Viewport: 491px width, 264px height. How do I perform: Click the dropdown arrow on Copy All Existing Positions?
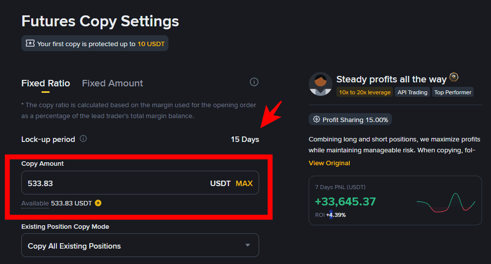[x=248, y=245]
